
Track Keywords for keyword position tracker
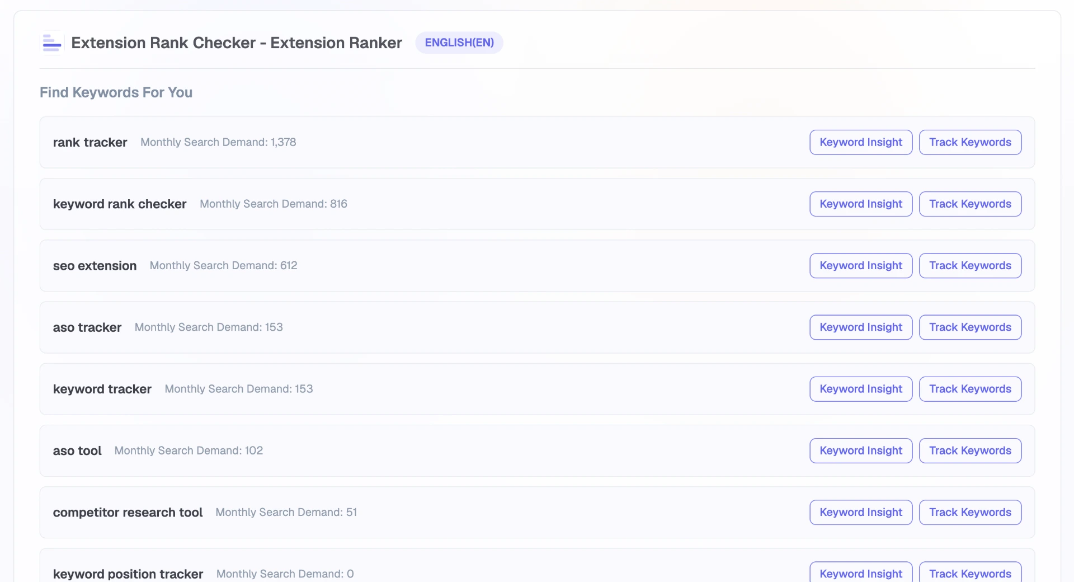970,573
